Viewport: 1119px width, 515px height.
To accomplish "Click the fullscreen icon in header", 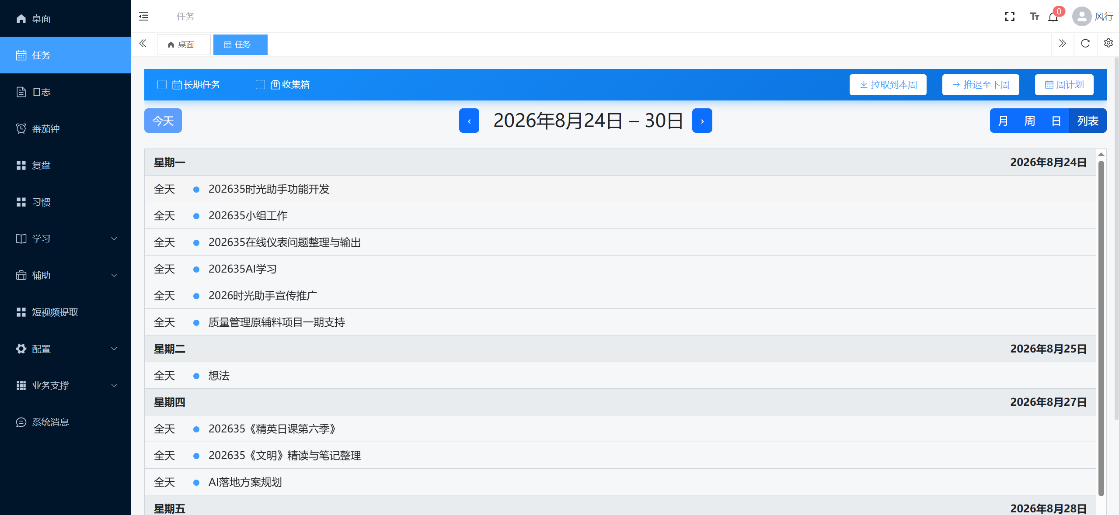I will pos(1010,17).
